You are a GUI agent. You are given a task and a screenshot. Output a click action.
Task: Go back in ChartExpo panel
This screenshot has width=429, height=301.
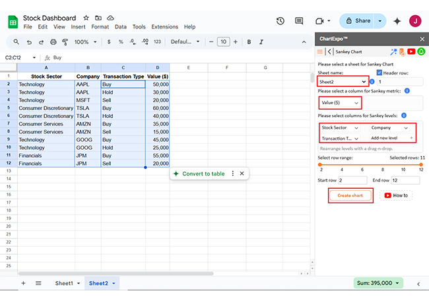329,51
